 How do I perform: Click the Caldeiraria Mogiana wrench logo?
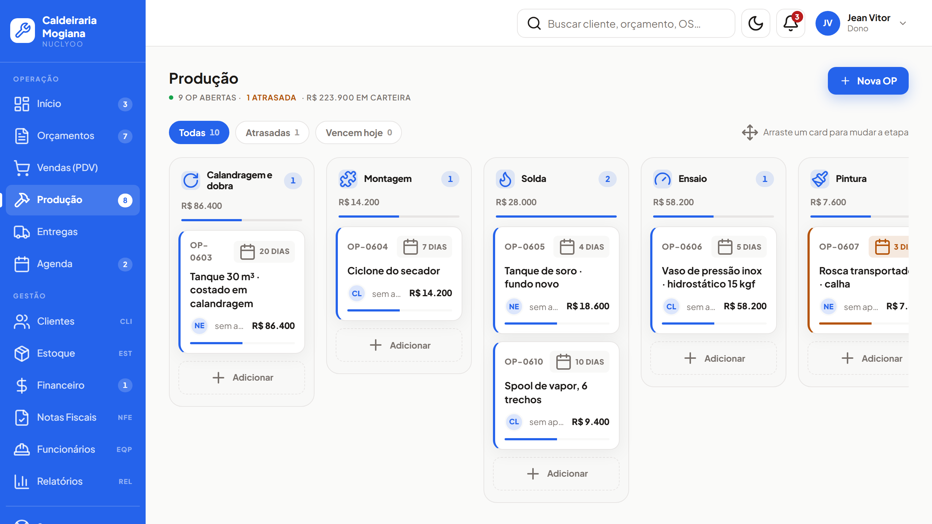click(23, 31)
